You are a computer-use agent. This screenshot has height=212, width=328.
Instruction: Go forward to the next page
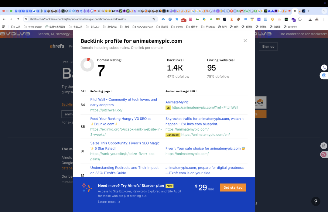11,19
